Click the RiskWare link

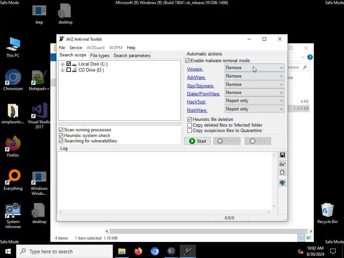pyautogui.click(x=197, y=110)
